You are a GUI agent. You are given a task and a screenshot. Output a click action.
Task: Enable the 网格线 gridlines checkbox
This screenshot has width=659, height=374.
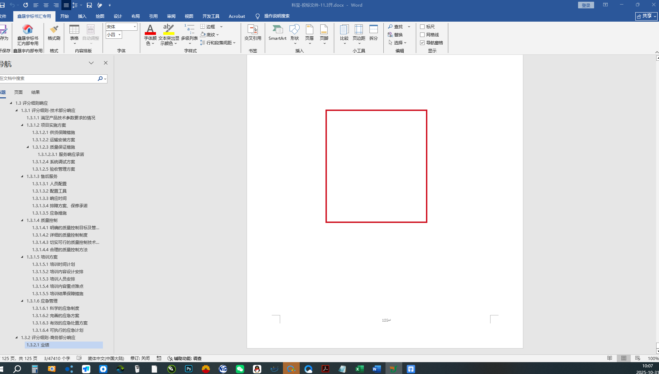422,35
